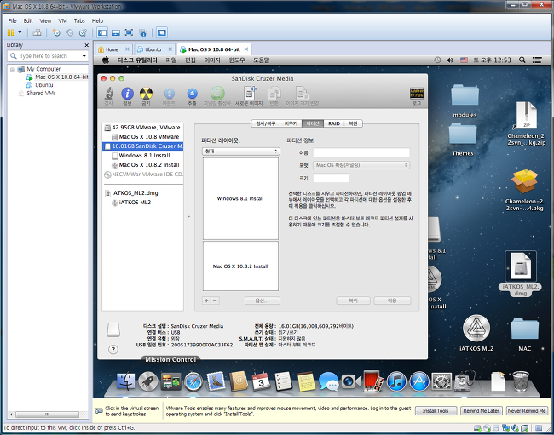Click the minus remove partition button

(215, 300)
